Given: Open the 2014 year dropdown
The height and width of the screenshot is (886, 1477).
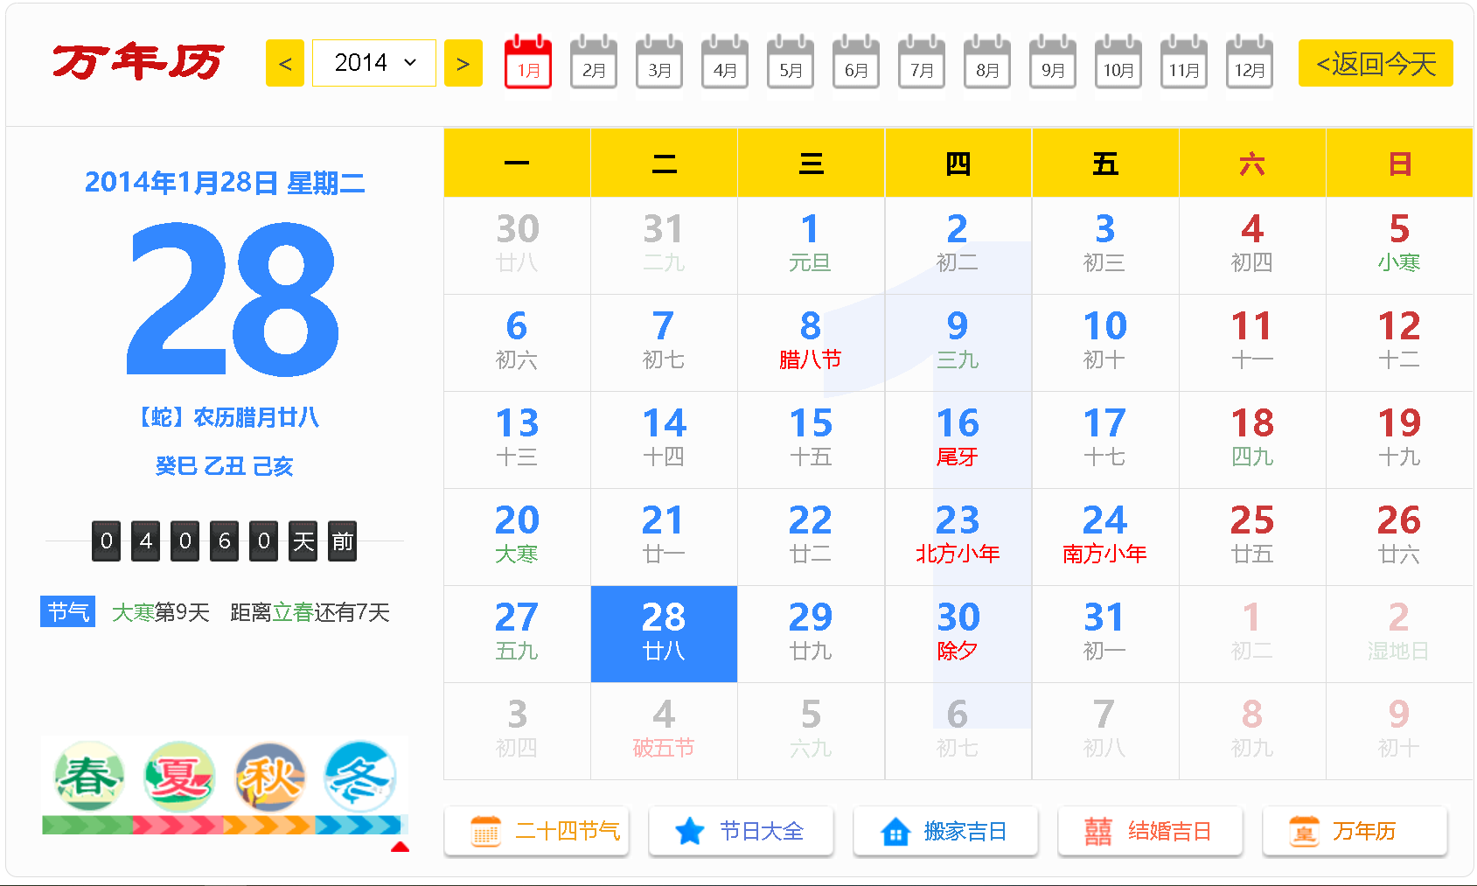Looking at the screenshot, I should [x=374, y=63].
